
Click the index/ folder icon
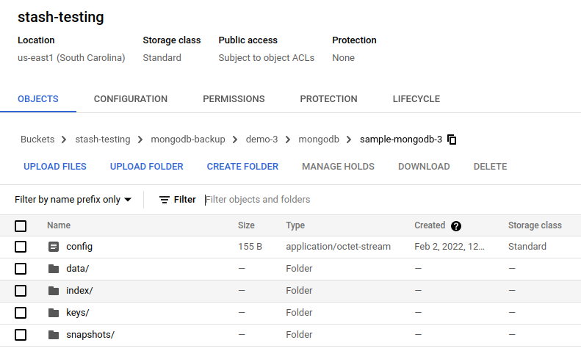pos(53,291)
